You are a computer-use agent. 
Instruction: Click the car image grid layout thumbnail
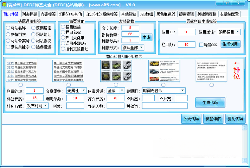pos(116,71)
